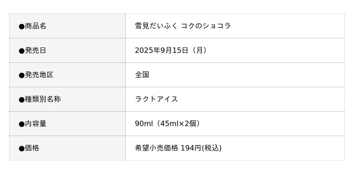Click the bullet before 種類別名称
Image resolution: width=362 pixels, height=174 pixels.
[x=21, y=100]
